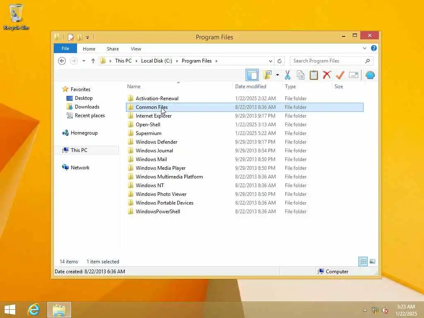
Task: Open the Windows Start button
Action: [x=10, y=310]
